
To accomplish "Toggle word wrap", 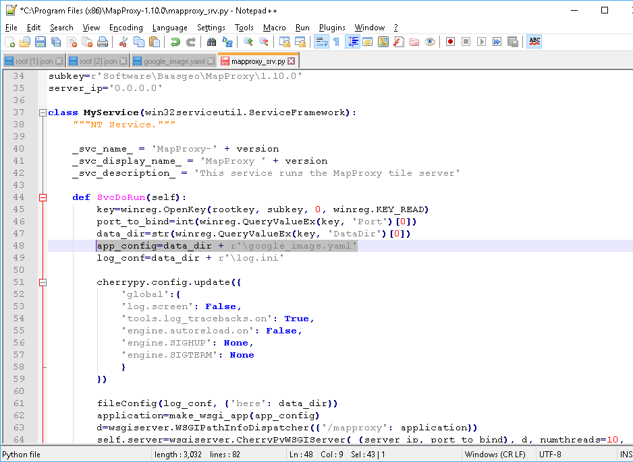I will 321,41.
